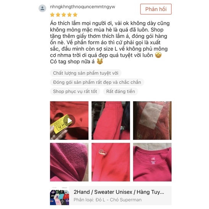Open photo of sweater collar label
Image resolution: width=209 pixels, height=209 pixels.
coord(152,162)
